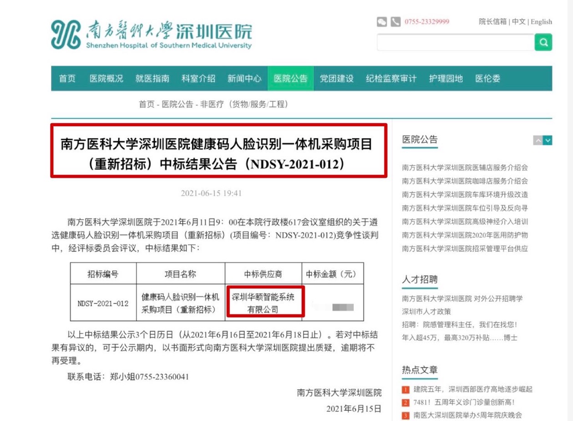573x421 pixels.
Task: Click the 中标供应商 table header
Action: point(263,274)
